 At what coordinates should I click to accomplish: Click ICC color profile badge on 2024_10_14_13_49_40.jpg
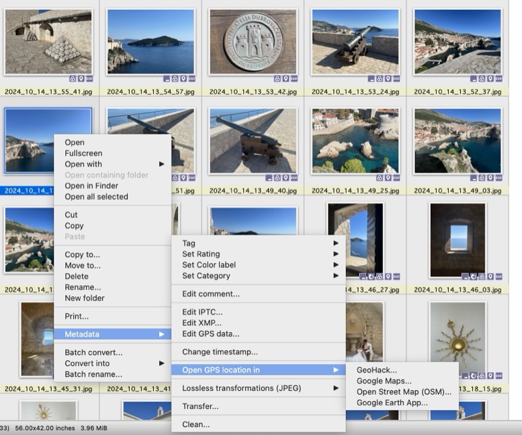click(277, 178)
